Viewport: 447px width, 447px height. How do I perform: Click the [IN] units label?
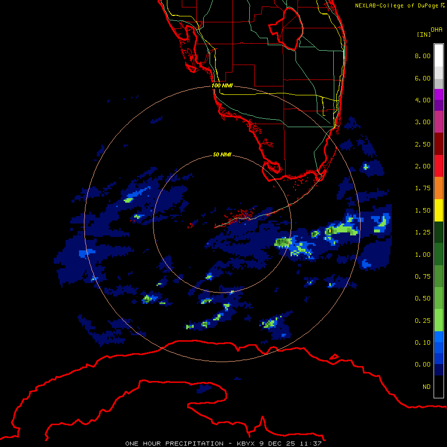pos(424,34)
